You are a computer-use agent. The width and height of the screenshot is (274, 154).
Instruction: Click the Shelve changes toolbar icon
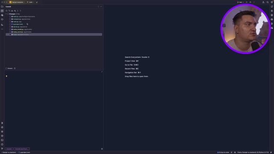click(12, 11)
